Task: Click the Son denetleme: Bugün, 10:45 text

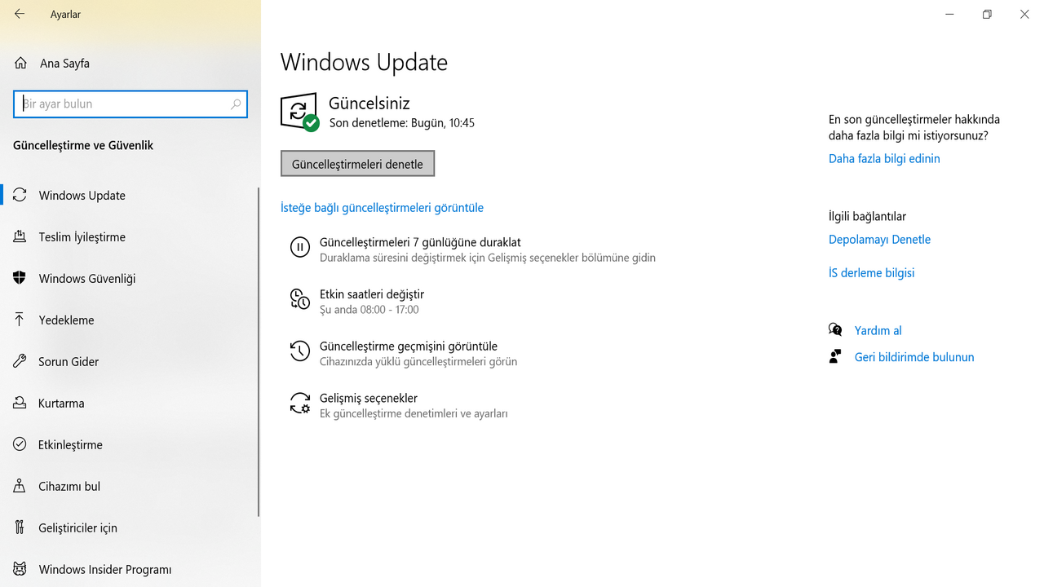Action: point(402,123)
